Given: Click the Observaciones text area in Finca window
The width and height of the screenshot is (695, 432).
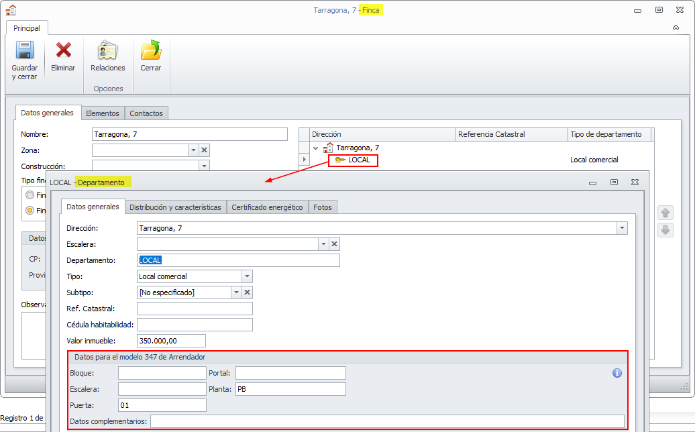Looking at the screenshot, I should click(34, 335).
